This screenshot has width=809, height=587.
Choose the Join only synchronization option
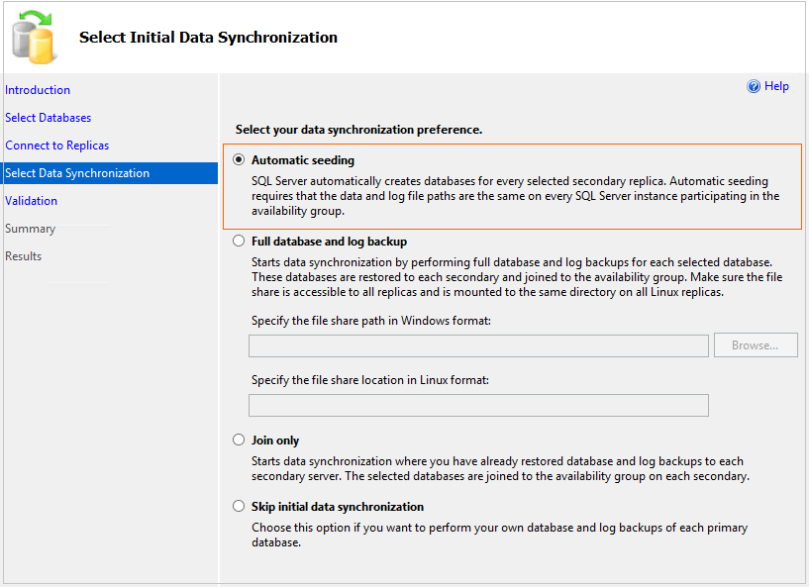point(239,440)
